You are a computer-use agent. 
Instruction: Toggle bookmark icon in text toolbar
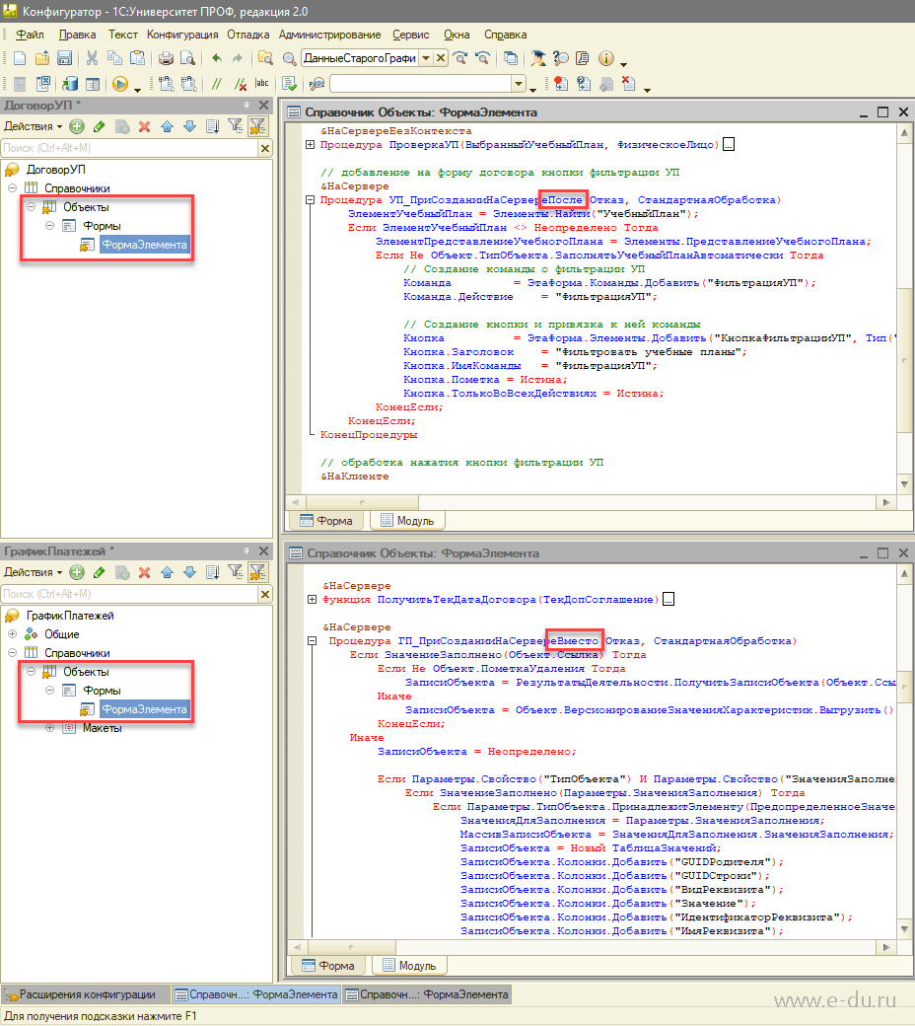(560, 84)
